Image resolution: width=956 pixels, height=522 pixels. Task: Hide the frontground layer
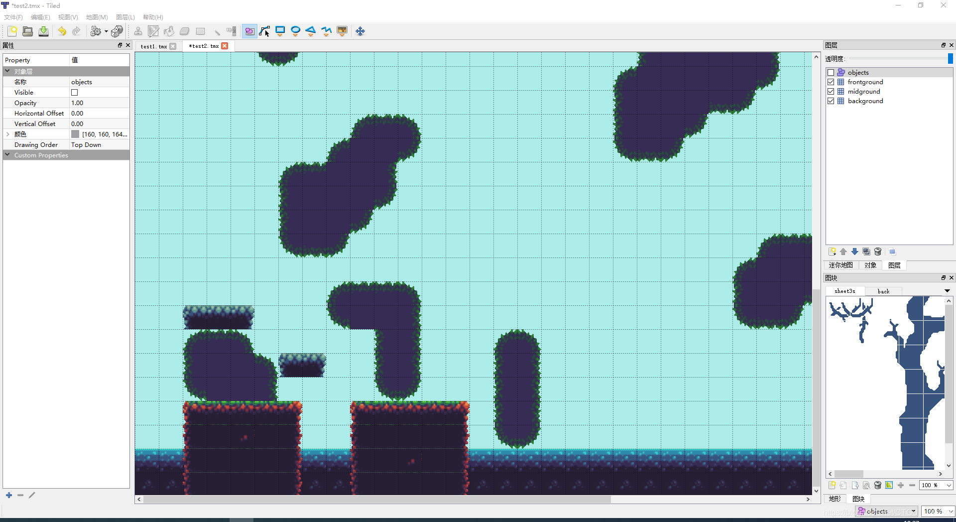pos(831,82)
